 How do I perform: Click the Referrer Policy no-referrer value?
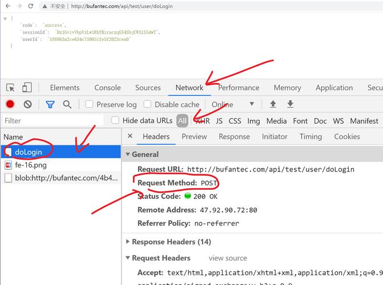point(217,223)
